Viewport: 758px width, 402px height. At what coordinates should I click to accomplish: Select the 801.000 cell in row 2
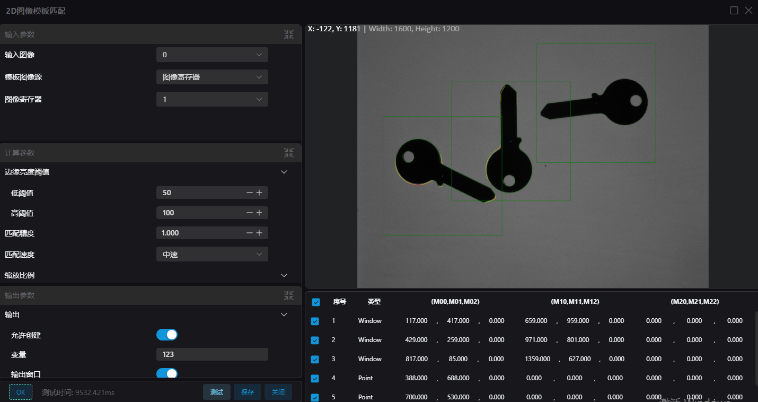point(578,339)
